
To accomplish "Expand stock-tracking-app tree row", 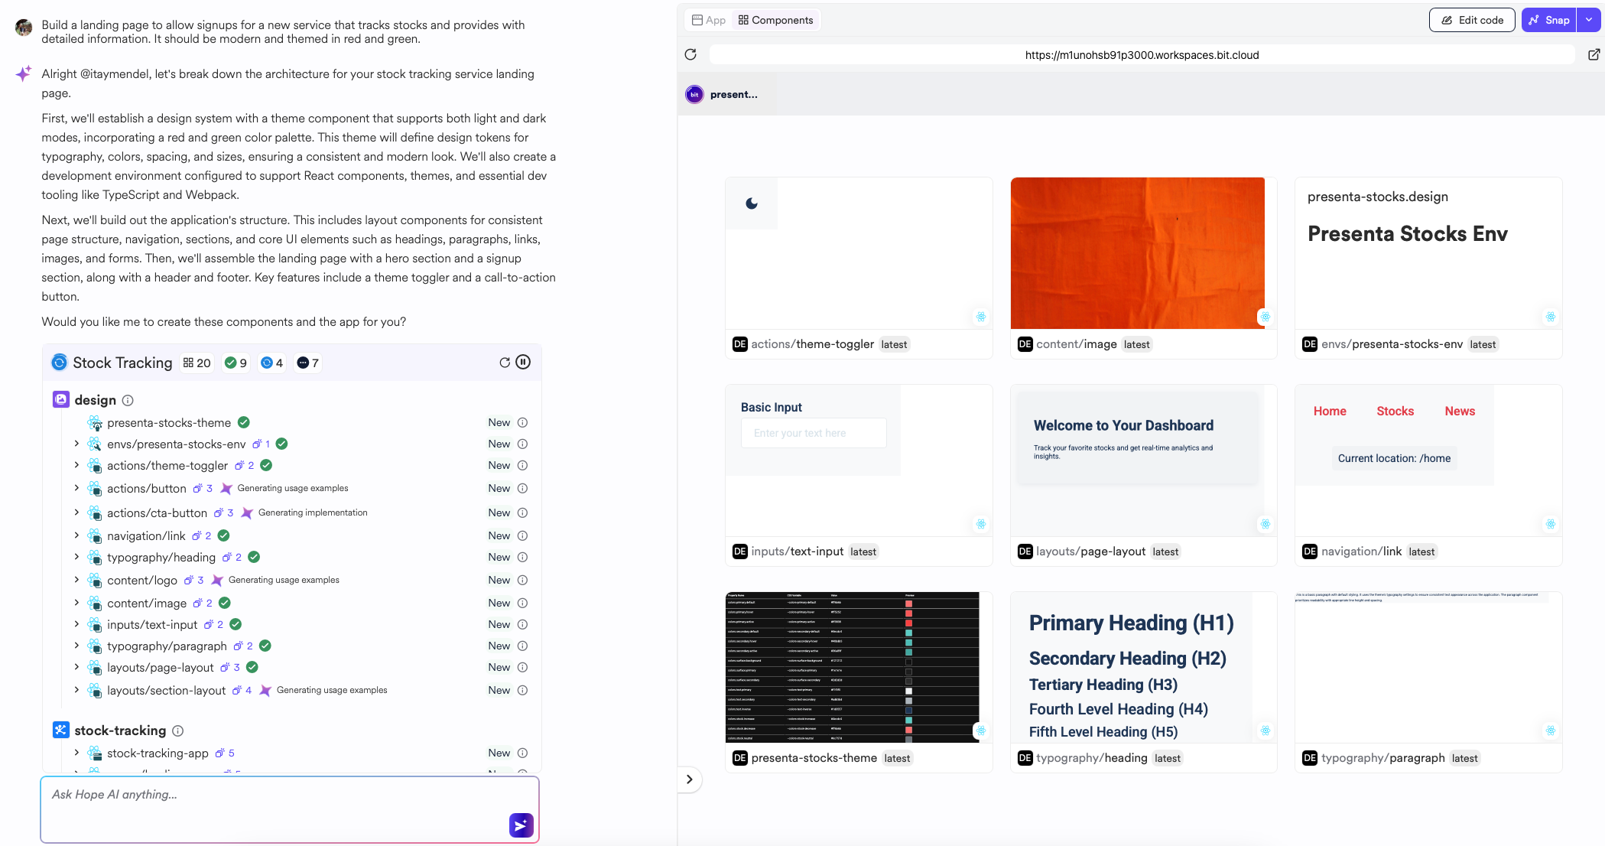I will (x=76, y=753).
